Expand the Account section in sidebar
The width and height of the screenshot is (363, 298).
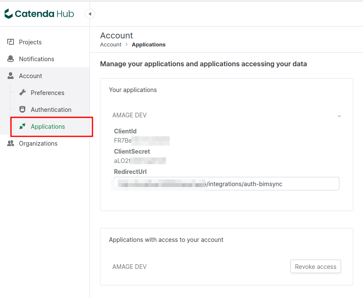point(30,76)
